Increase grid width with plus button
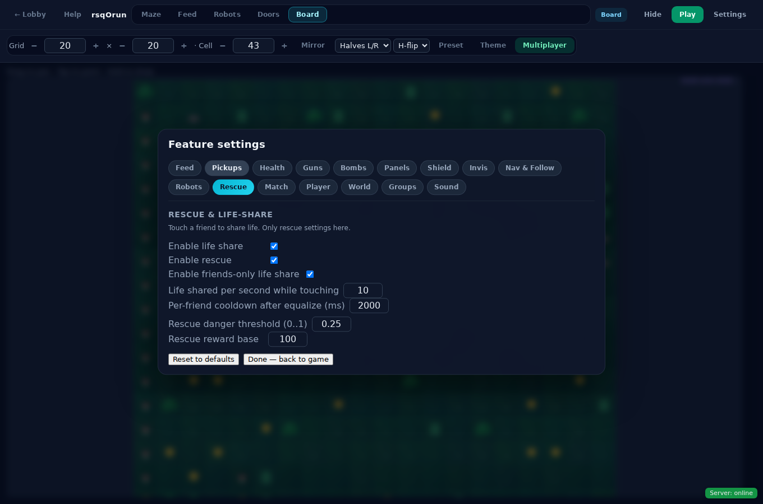Viewport: 763px width, 504px height. coord(96,46)
